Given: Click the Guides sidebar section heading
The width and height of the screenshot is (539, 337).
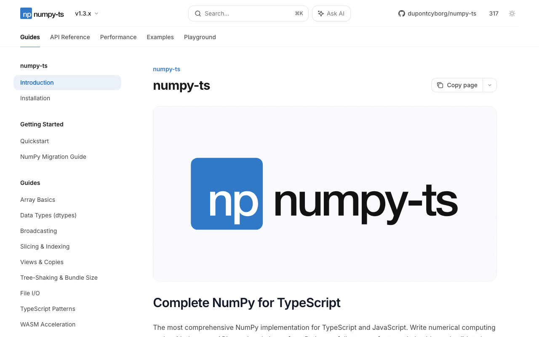Looking at the screenshot, I should click(30, 183).
